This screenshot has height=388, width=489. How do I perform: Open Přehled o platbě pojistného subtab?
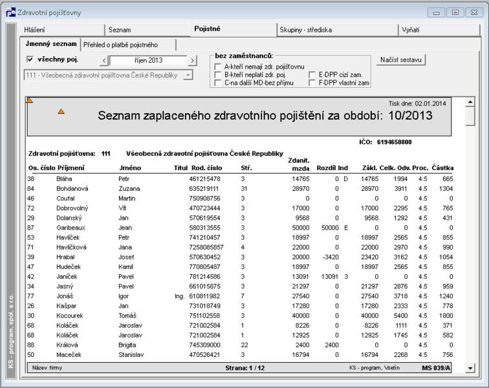click(128, 45)
